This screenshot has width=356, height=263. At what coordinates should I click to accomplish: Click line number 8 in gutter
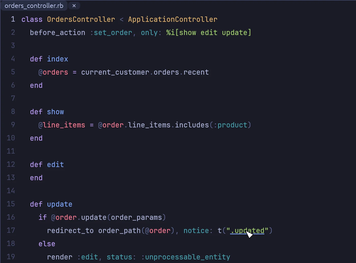tap(13, 112)
